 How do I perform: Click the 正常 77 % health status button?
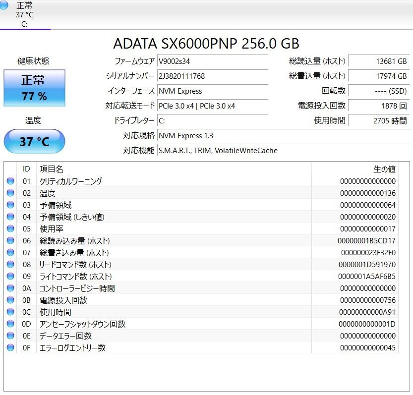[x=34, y=88]
